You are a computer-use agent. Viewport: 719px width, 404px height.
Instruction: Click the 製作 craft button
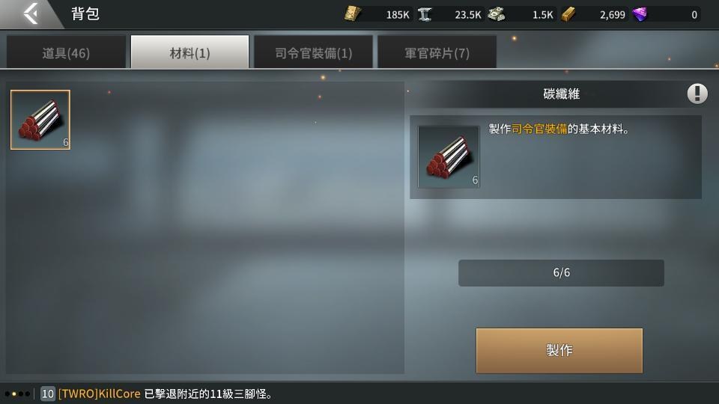pos(559,350)
